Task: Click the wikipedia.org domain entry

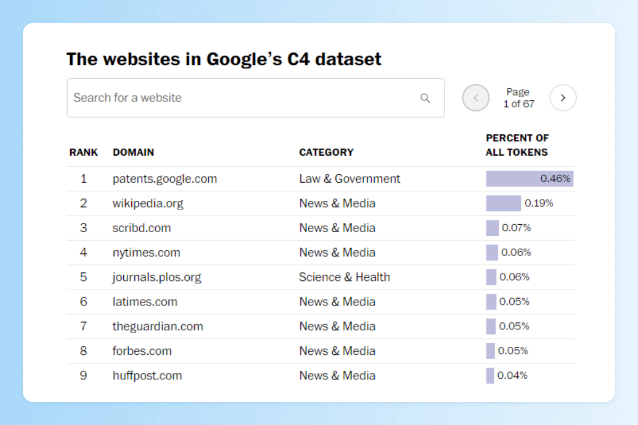Action: pos(148,203)
